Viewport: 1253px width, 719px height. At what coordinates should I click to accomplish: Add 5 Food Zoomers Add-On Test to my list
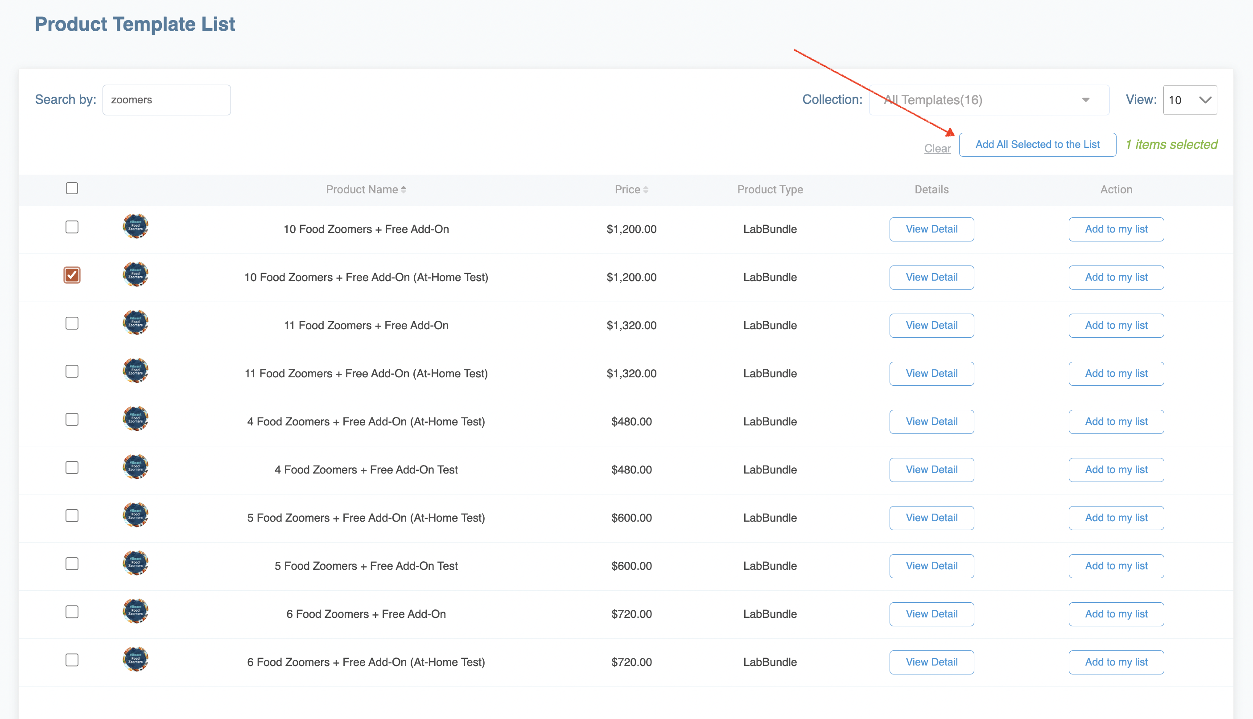pos(1116,566)
